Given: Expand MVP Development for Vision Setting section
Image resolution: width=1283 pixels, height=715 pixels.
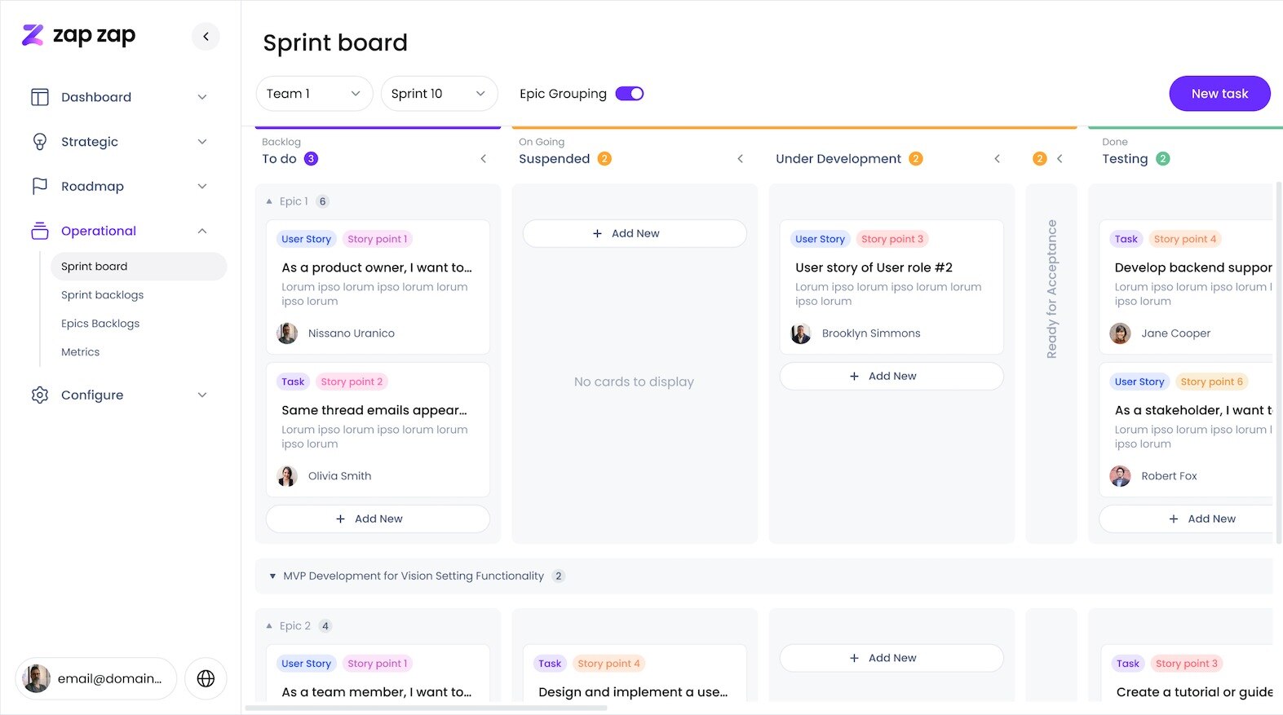Looking at the screenshot, I should 272,576.
